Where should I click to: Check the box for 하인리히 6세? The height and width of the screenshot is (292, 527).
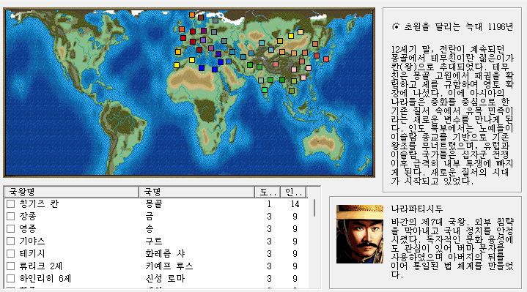[11, 278]
